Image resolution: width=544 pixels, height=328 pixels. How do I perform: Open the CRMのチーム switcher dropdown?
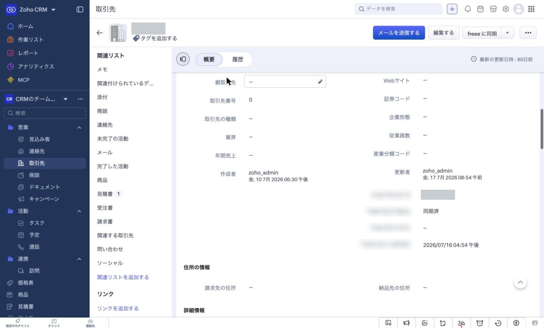(65, 99)
